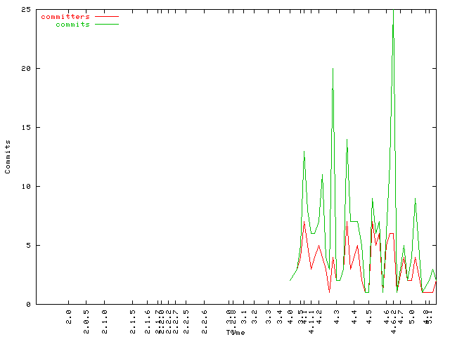Select the 'commits' legend label
The width and height of the screenshot is (450, 337).
point(72,24)
